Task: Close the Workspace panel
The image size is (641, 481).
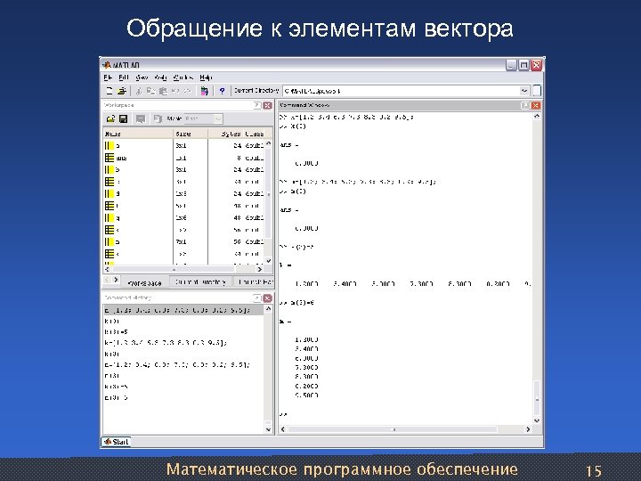Action: click(267, 105)
